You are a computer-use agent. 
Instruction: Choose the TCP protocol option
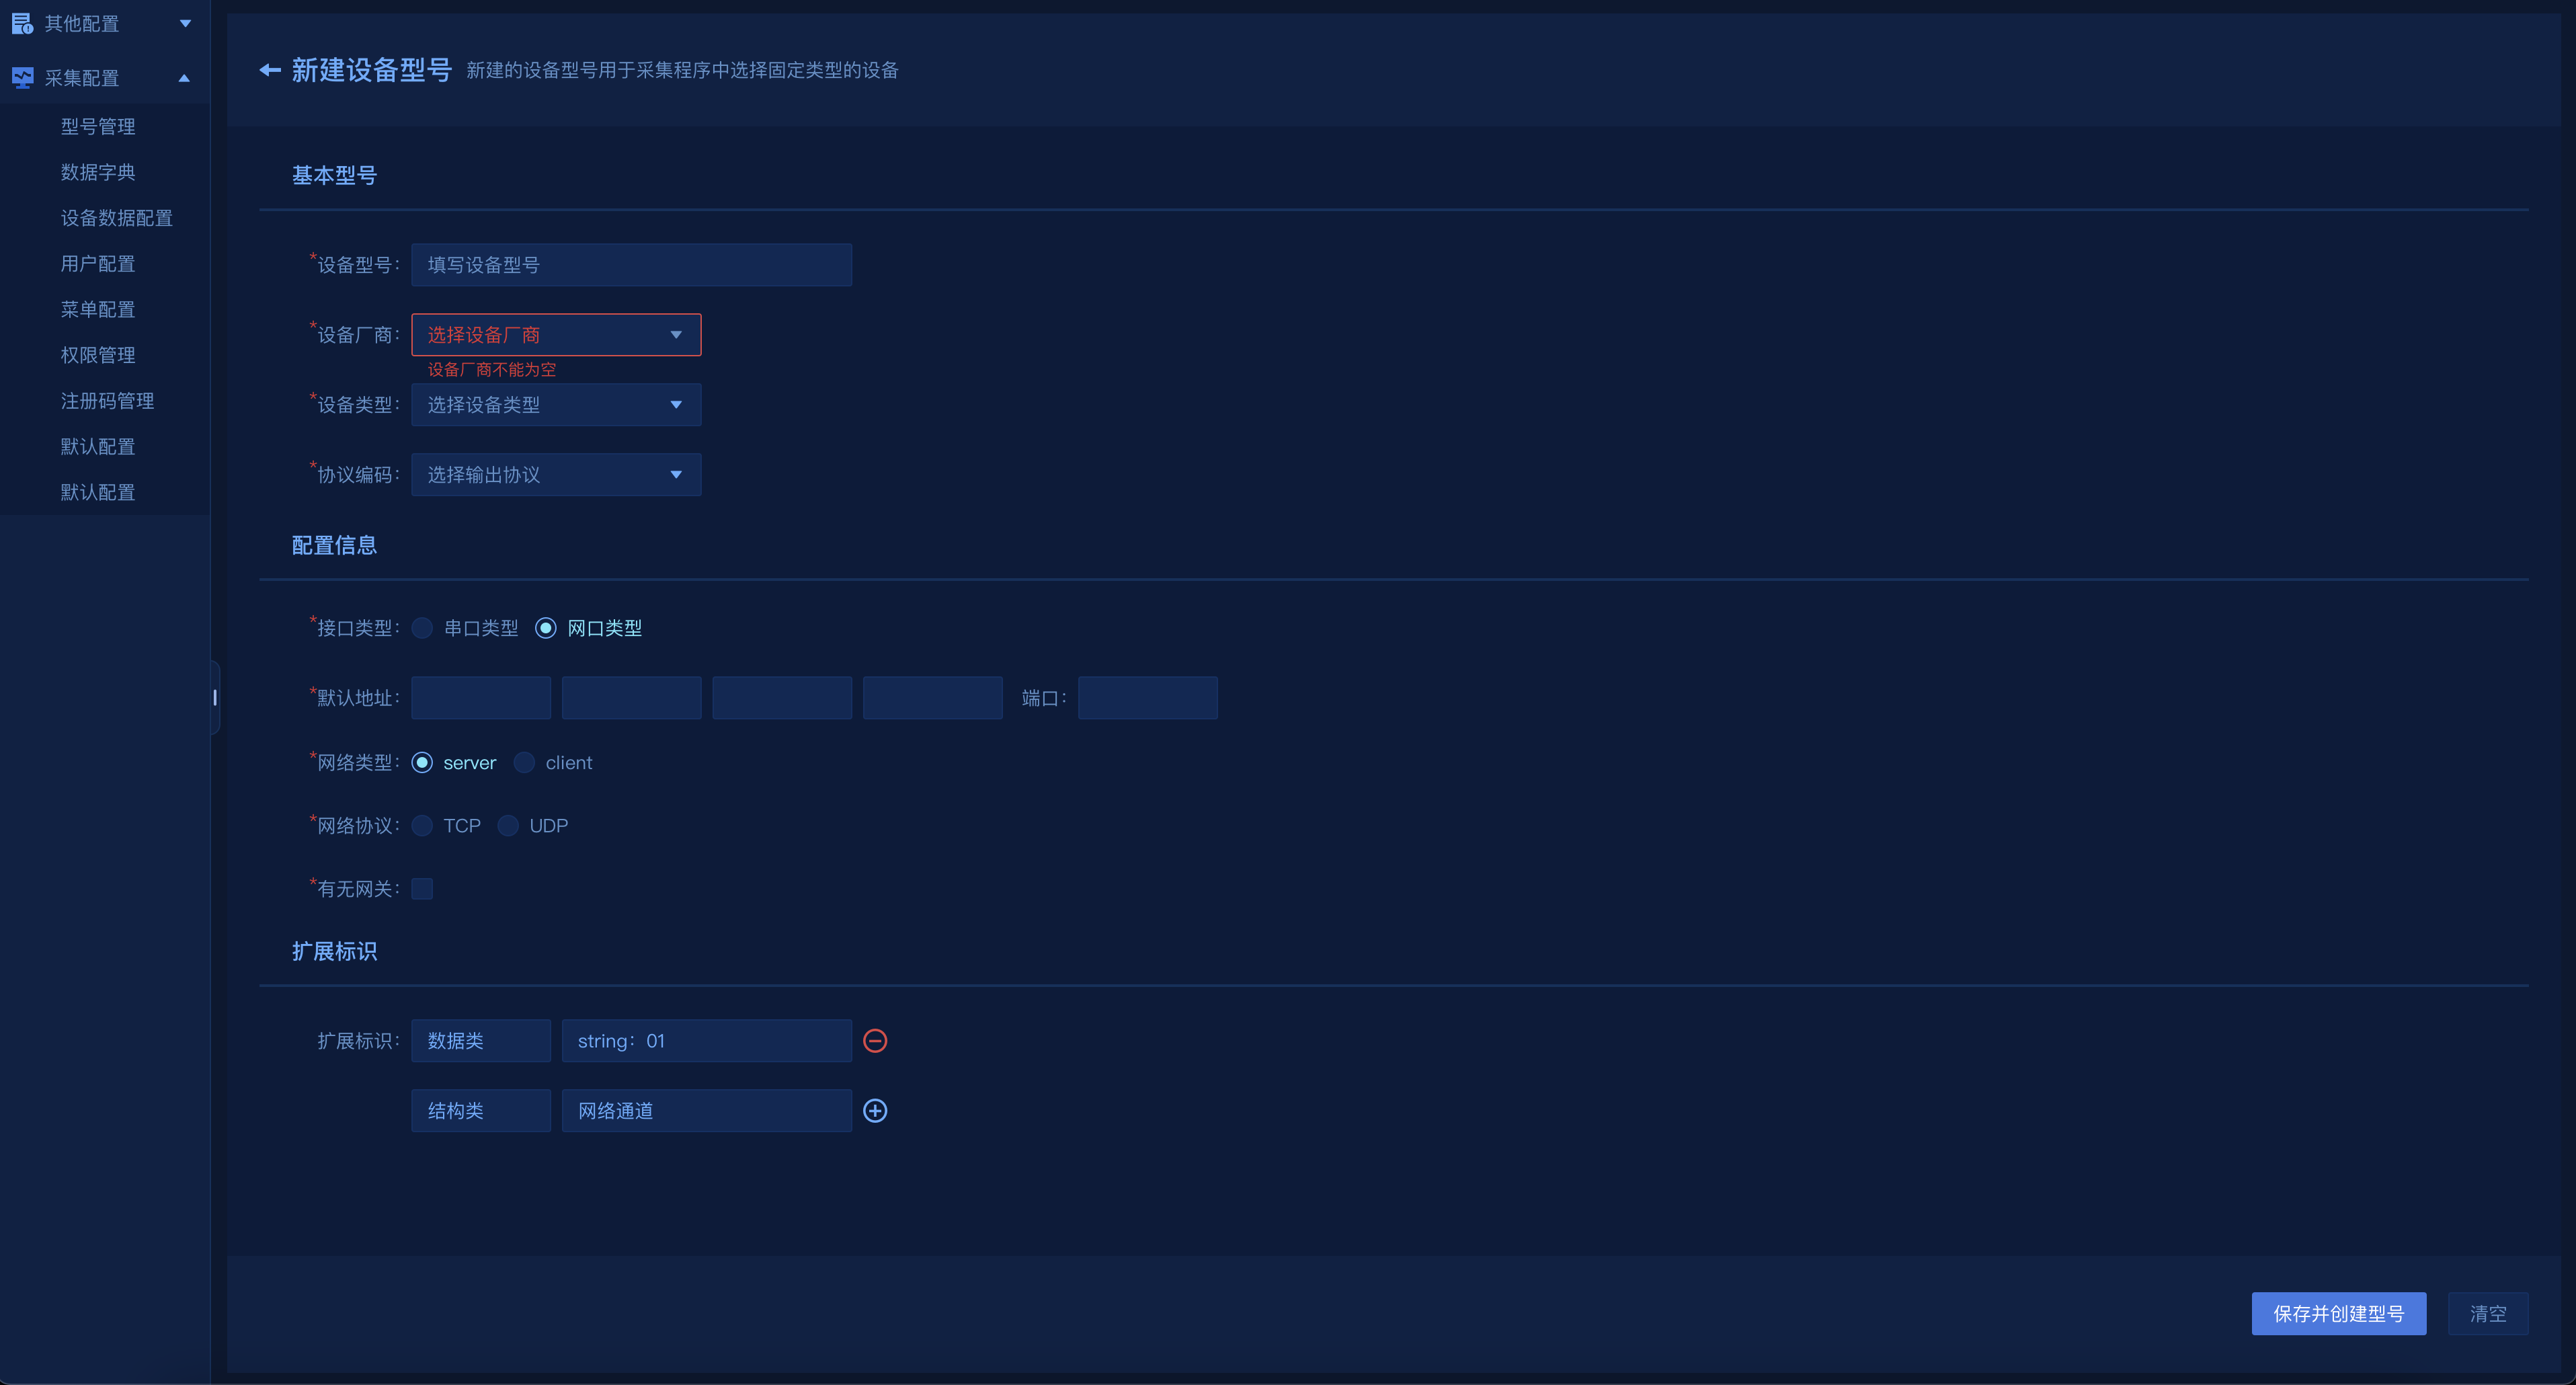point(422,826)
